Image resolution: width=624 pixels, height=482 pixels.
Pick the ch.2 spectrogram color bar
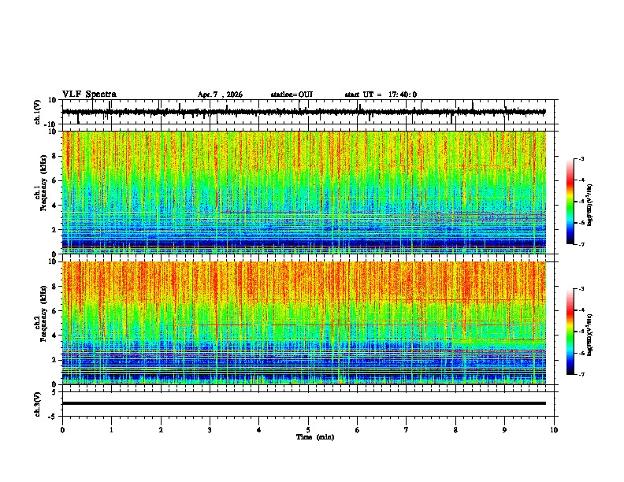[x=570, y=332]
